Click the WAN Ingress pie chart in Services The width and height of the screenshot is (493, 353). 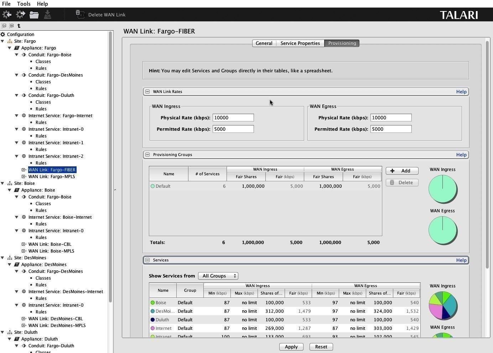tap(443, 306)
